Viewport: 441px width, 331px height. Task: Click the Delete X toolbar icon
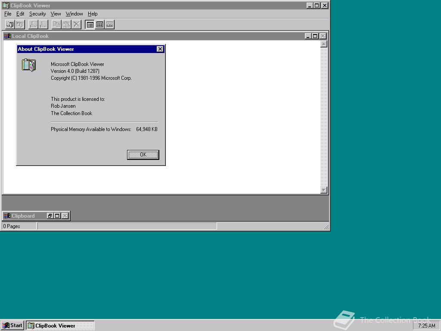77,25
